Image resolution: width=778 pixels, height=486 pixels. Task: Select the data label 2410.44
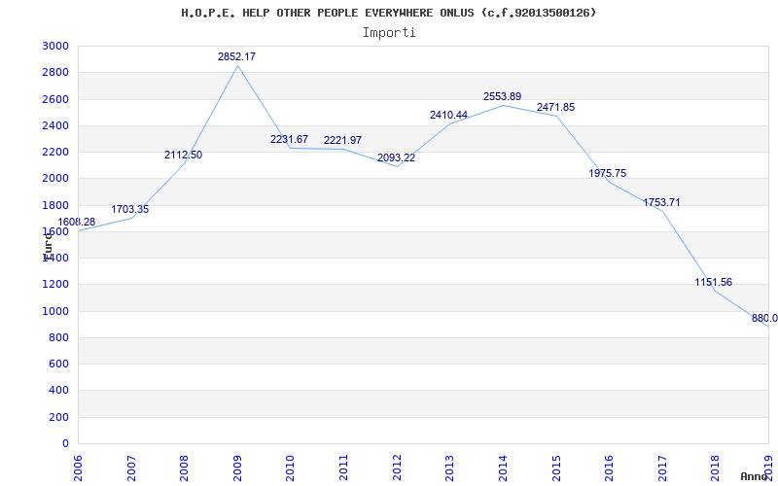pos(448,115)
